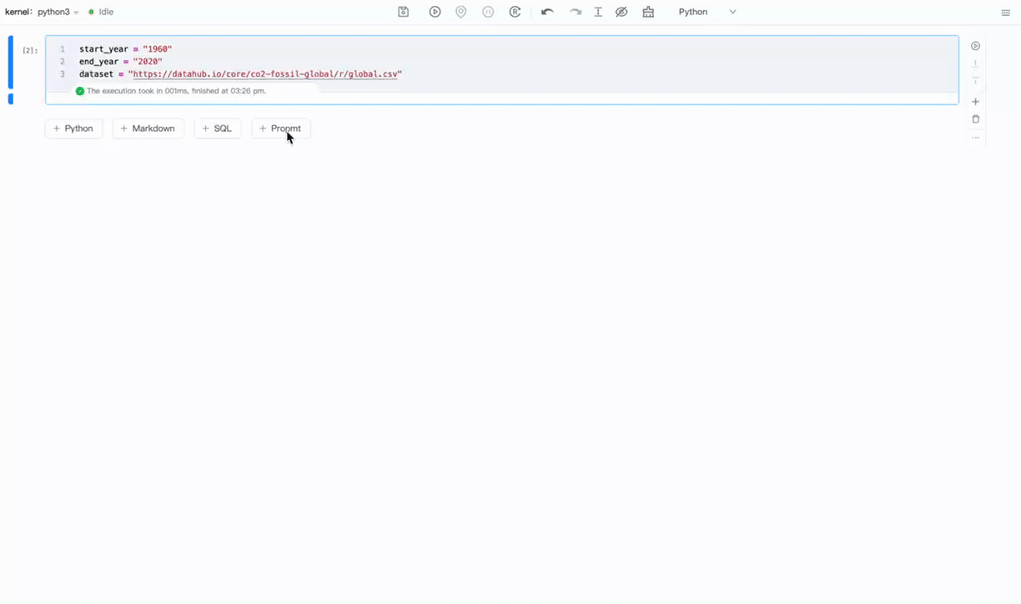
Task: Redo the last undone action
Action: pos(575,12)
